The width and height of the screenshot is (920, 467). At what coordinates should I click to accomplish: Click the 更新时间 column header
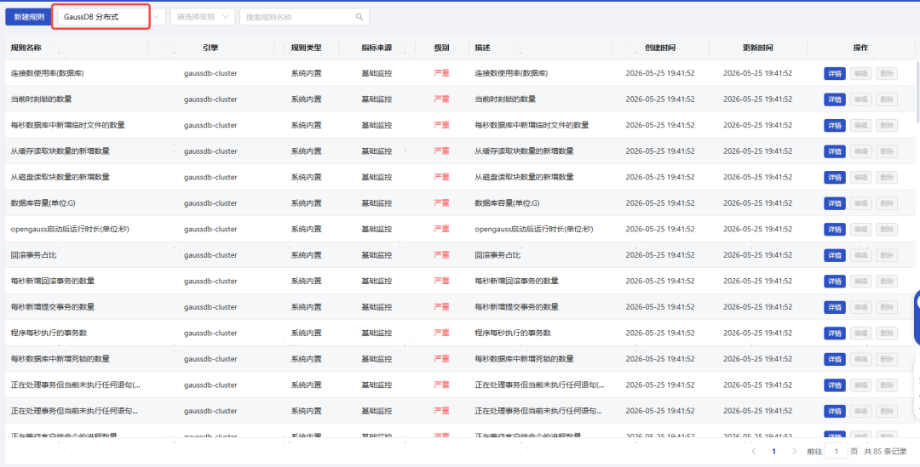[x=757, y=48]
